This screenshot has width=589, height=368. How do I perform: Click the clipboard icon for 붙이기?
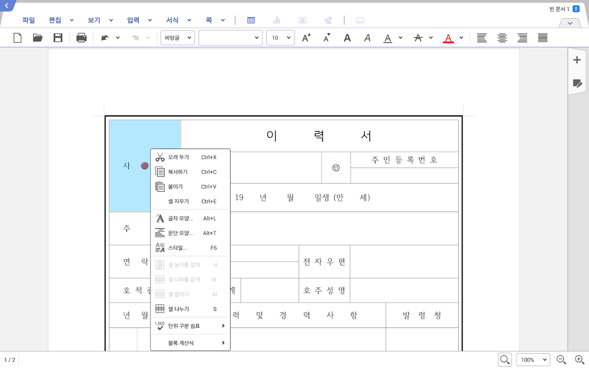pos(160,187)
